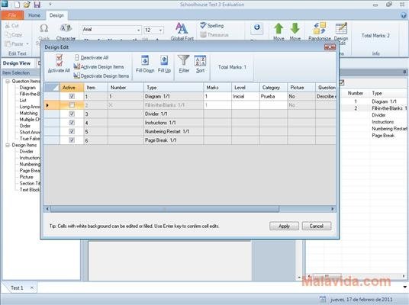Select Order in Item Selection tree
This screenshot has width=409, height=305.
tap(24, 126)
